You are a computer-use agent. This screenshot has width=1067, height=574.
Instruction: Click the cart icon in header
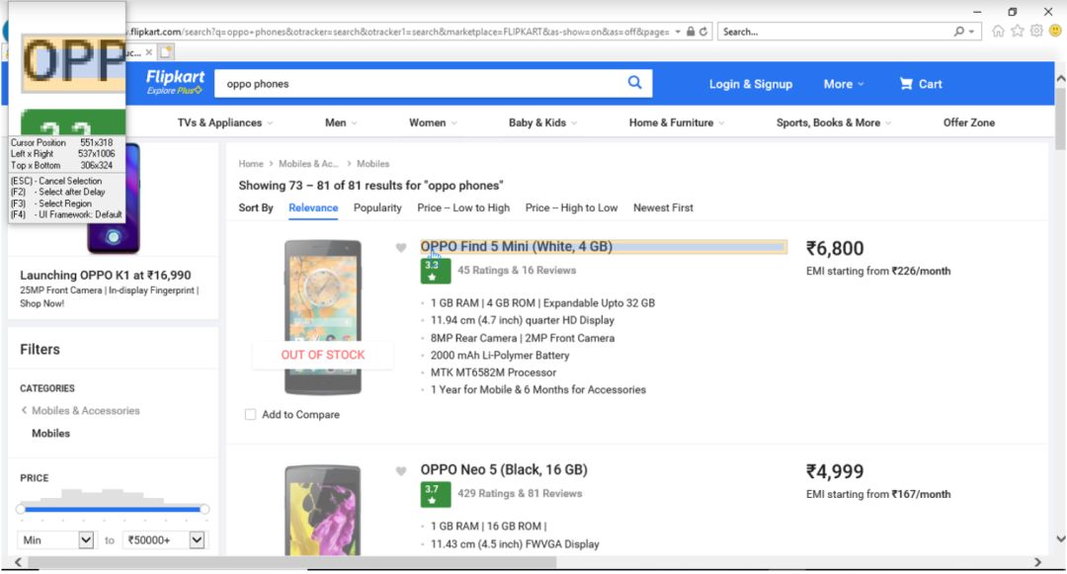(906, 83)
